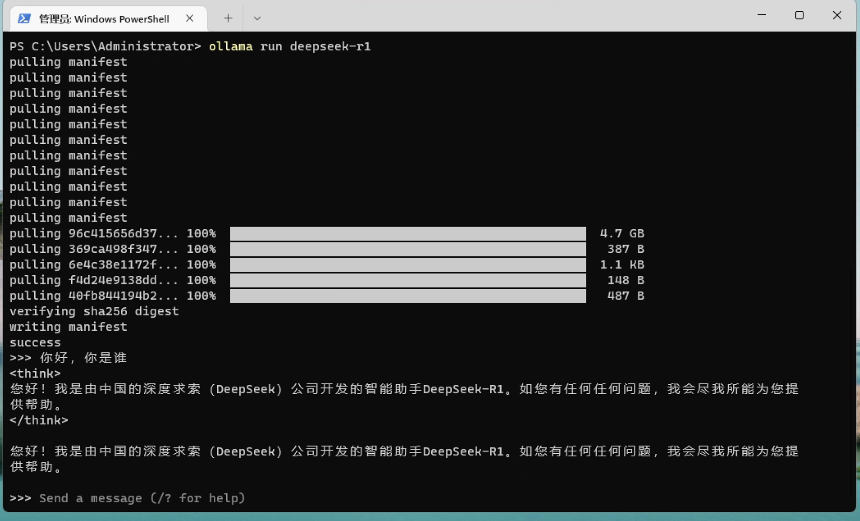Click the 40fb844194b2 progress bar
This screenshot has width=860, height=521.
[408, 296]
